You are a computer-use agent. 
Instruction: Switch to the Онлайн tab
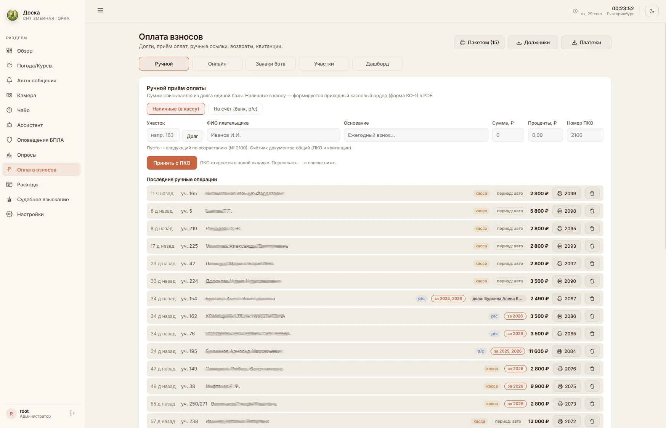217,64
